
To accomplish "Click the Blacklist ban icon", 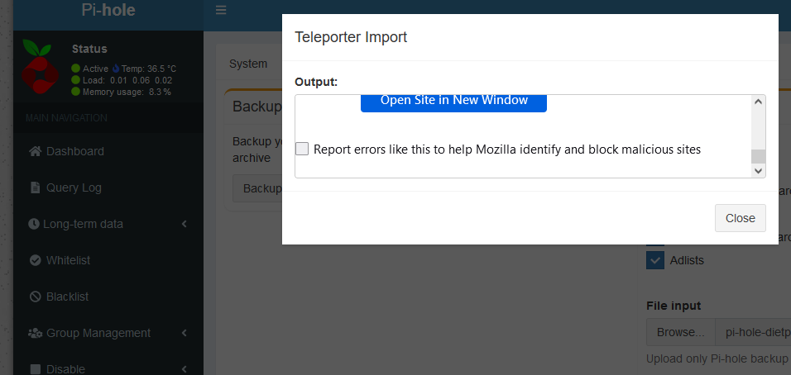I will click(x=36, y=297).
